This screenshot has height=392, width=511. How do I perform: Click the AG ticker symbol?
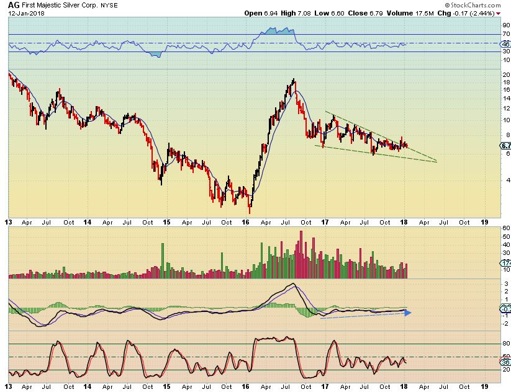coord(14,5)
